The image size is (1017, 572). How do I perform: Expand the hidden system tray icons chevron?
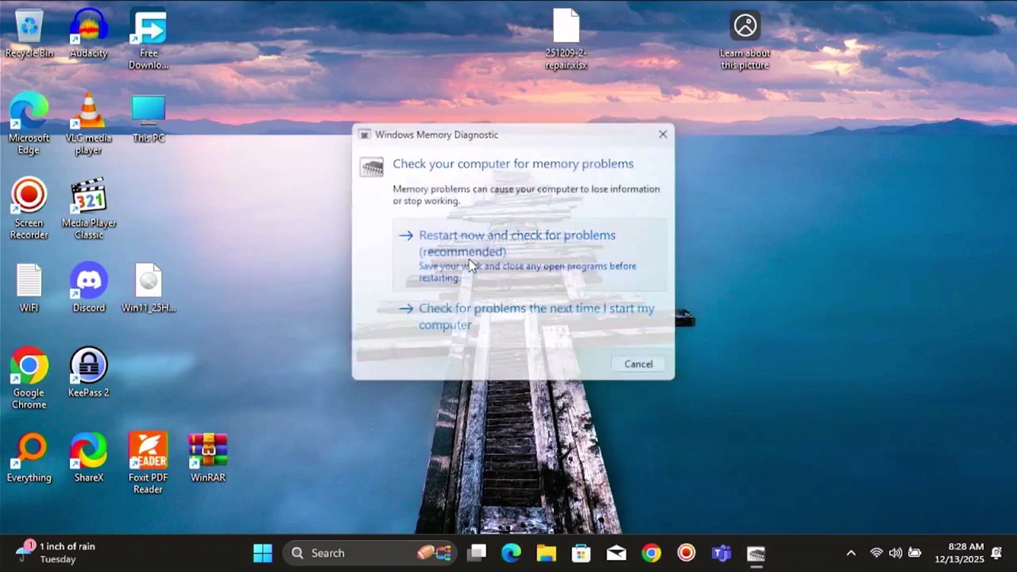(851, 553)
